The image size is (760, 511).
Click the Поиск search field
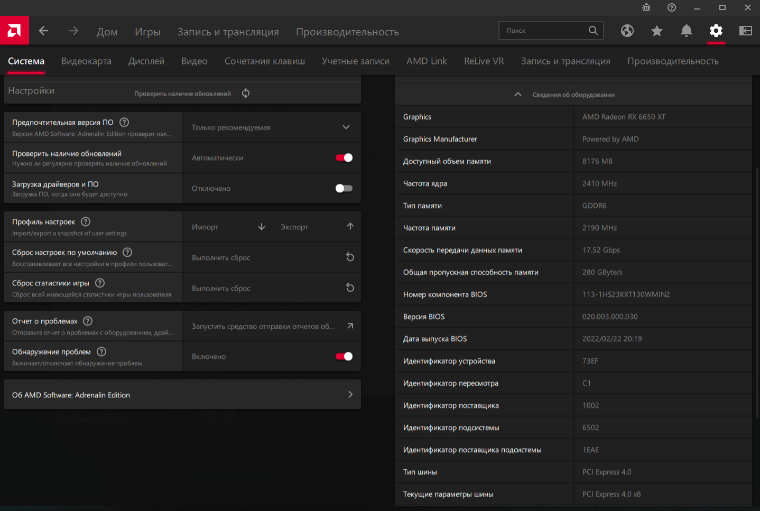click(545, 31)
